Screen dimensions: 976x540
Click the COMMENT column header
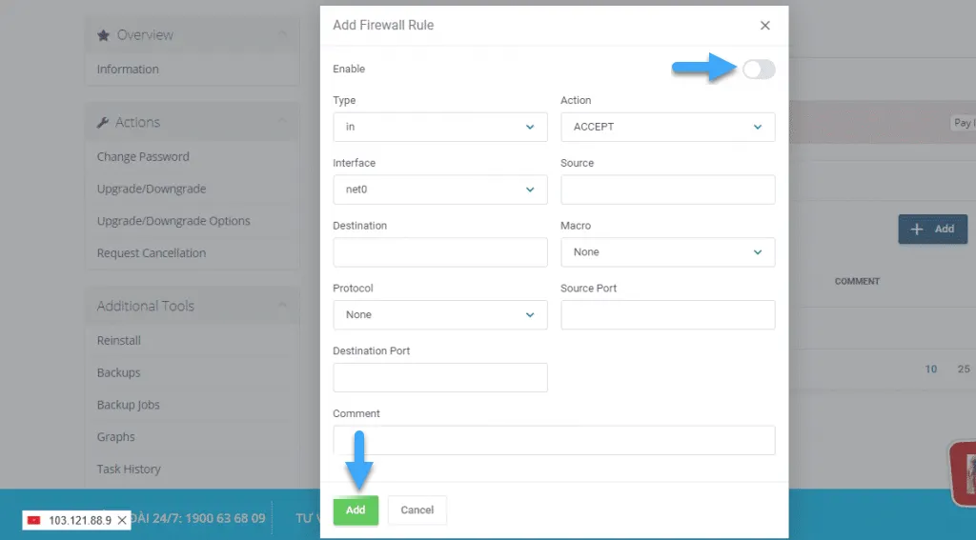click(x=857, y=281)
